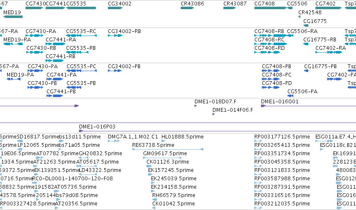Select protein CG7430-PA label

(x=43, y=66)
